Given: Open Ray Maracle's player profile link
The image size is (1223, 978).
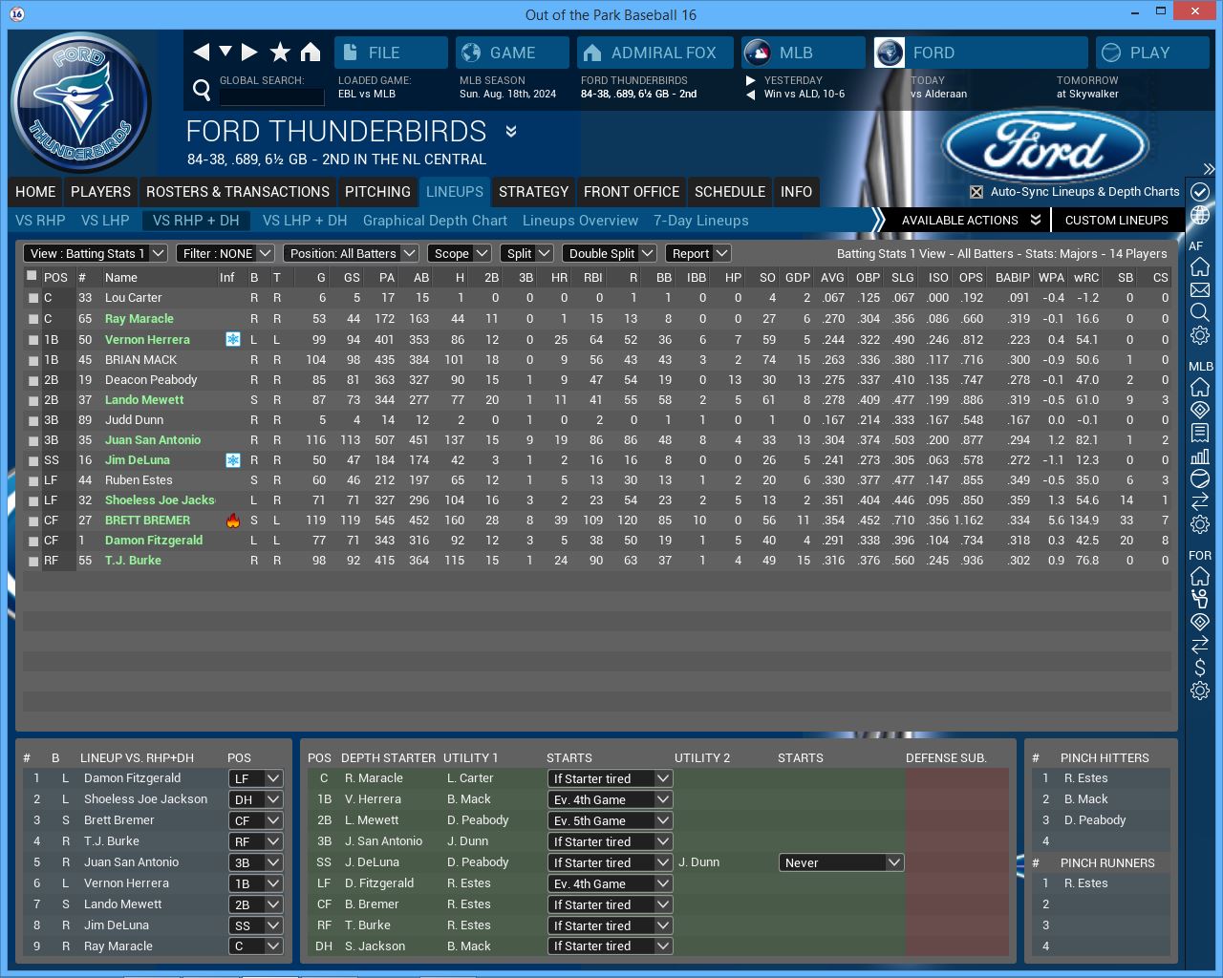Looking at the screenshot, I should [139, 319].
